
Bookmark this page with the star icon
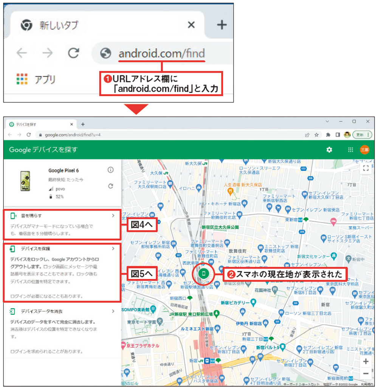click(x=316, y=135)
